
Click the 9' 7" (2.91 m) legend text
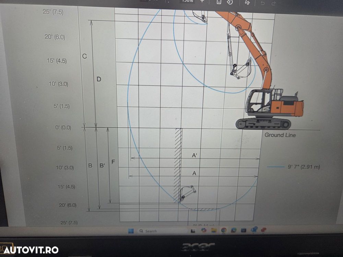(304, 167)
